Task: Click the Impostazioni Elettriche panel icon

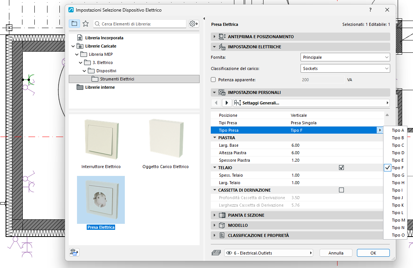Action: click(222, 47)
